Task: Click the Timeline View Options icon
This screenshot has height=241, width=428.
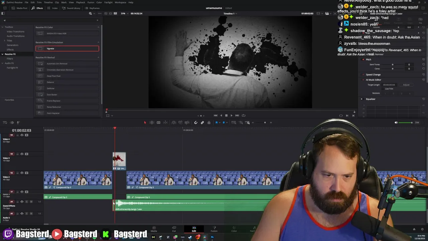Action: point(4,123)
